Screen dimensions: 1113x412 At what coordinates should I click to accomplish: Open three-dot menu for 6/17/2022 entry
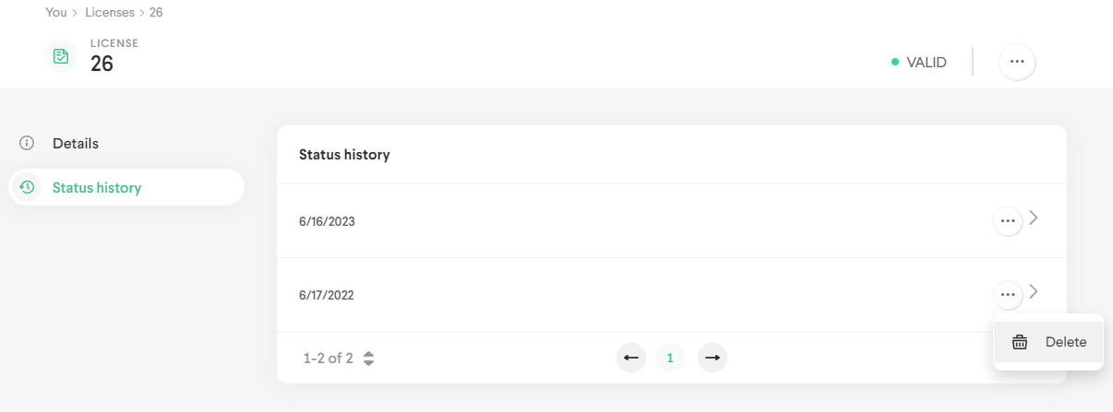1008,295
